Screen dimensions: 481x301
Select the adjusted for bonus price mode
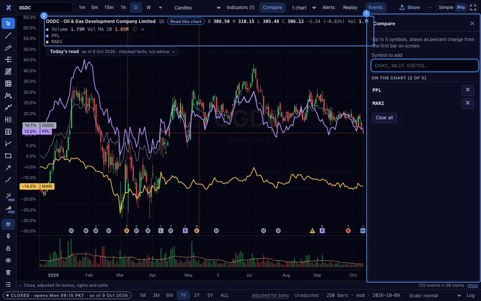point(270,295)
